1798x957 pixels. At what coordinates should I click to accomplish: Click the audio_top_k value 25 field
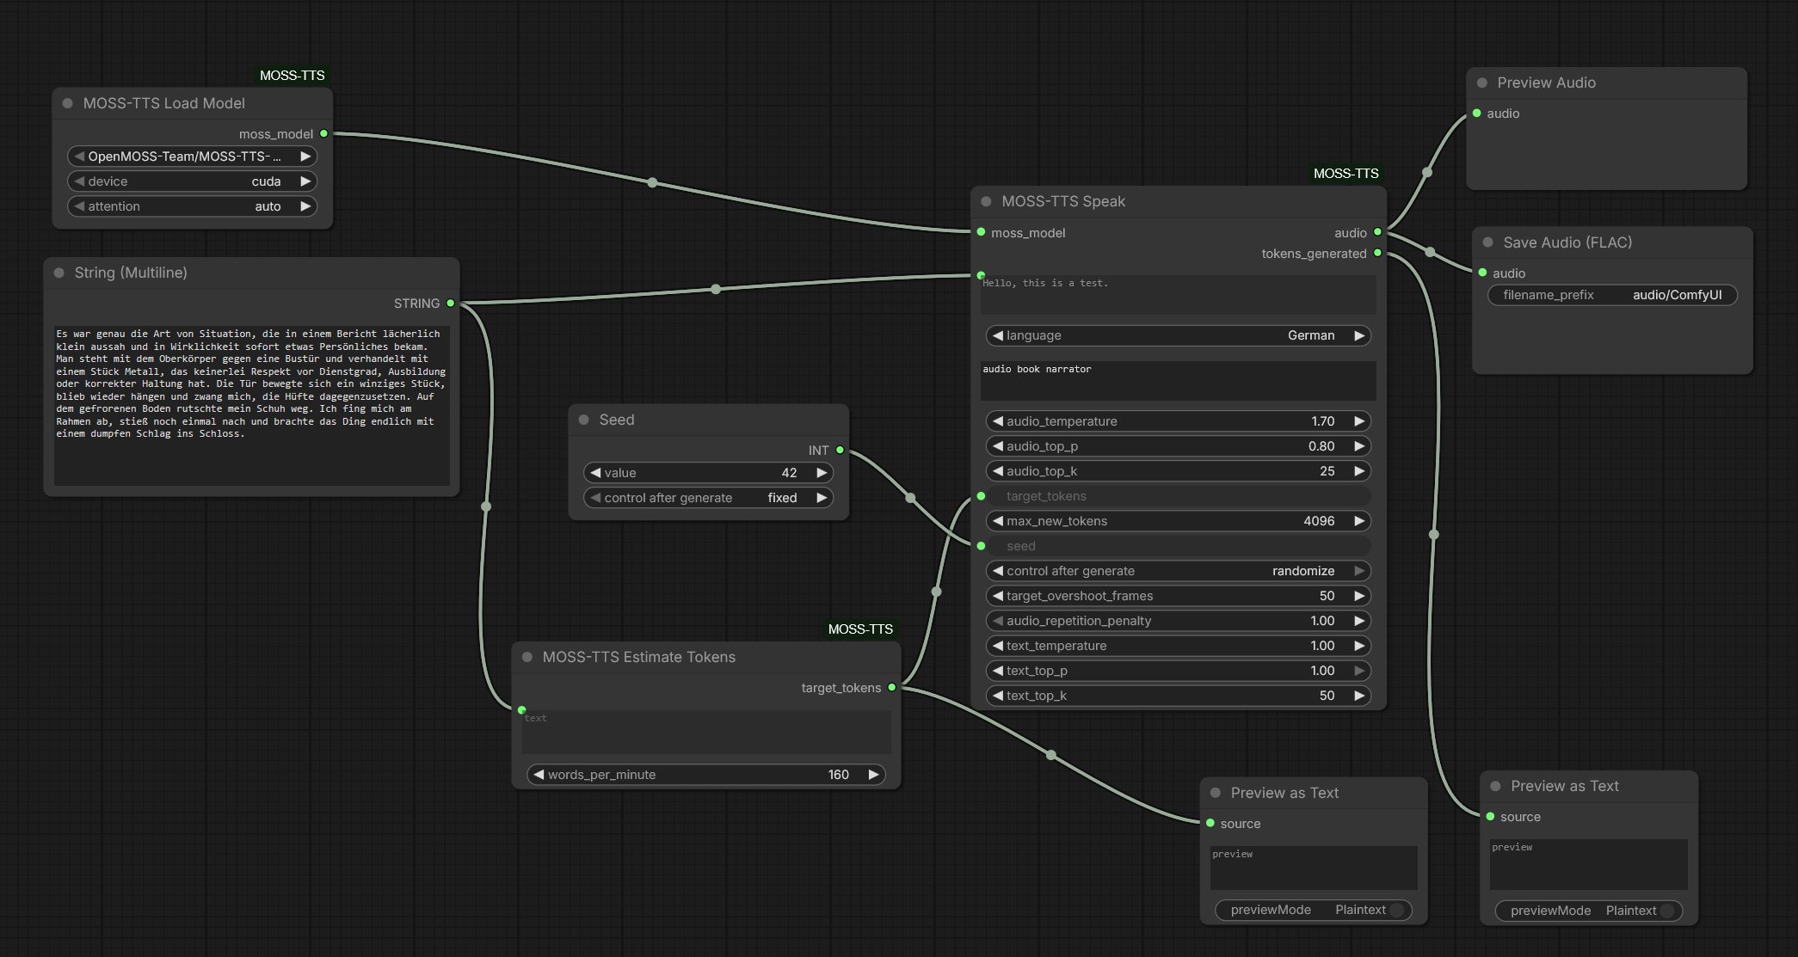pyautogui.click(x=1179, y=471)
